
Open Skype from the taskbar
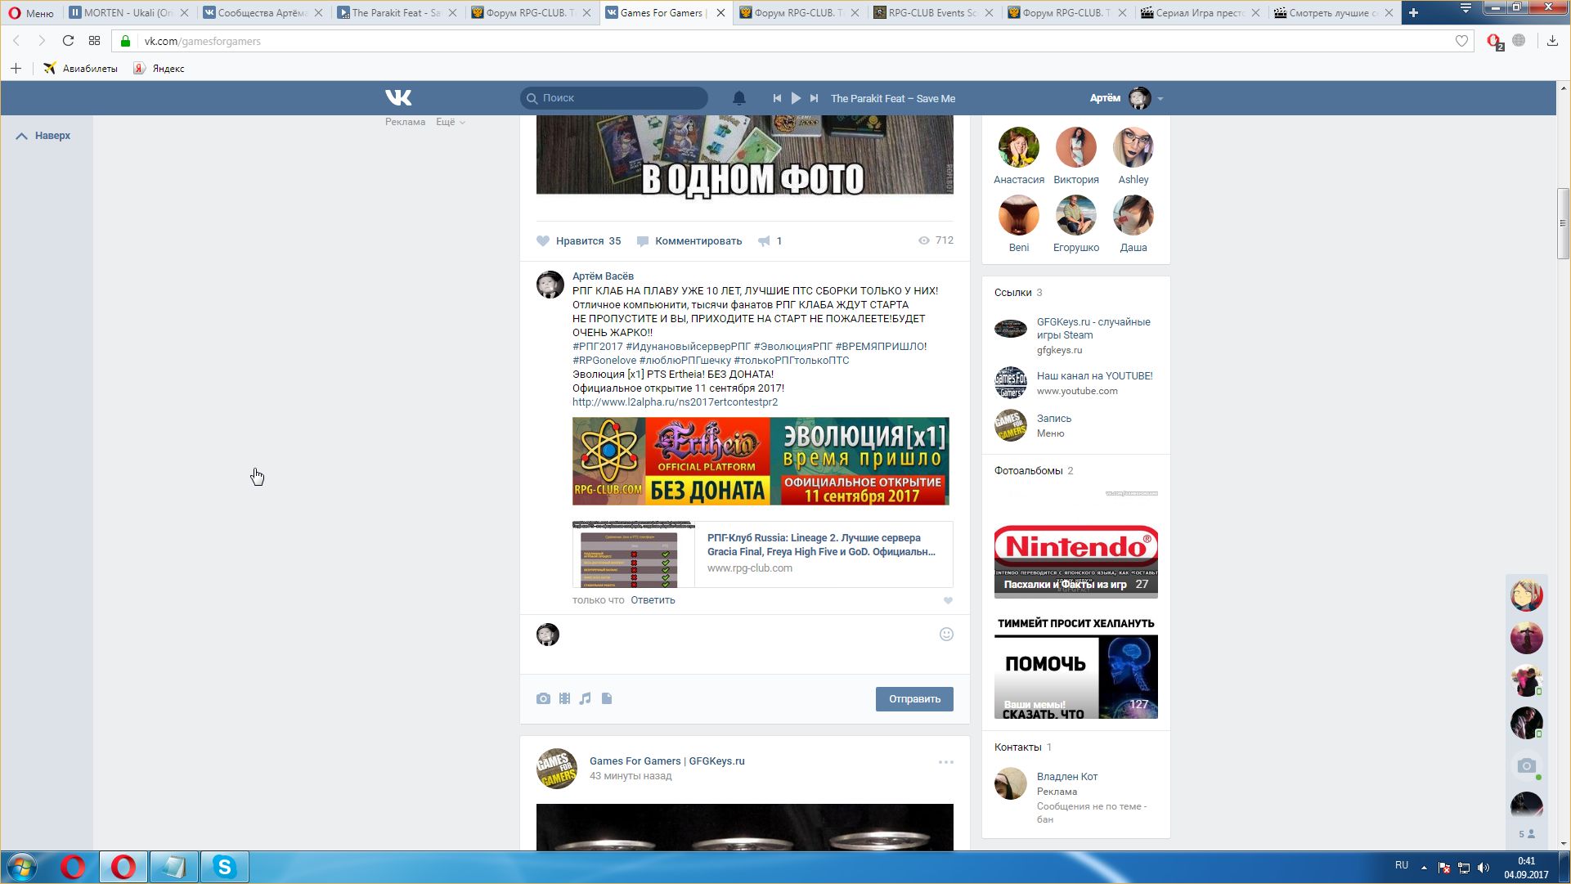tap(224, 867)
